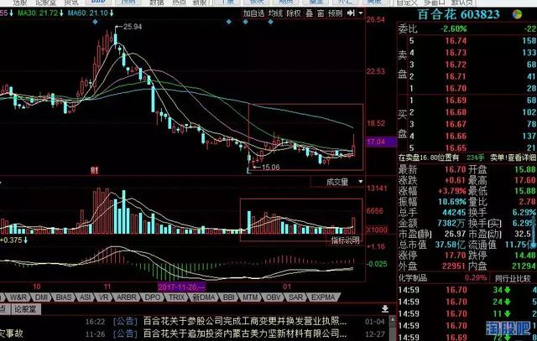Click the sell level 5 price 16.74
The height and width of the screenshot is (341, 537).
pos(456,41)
